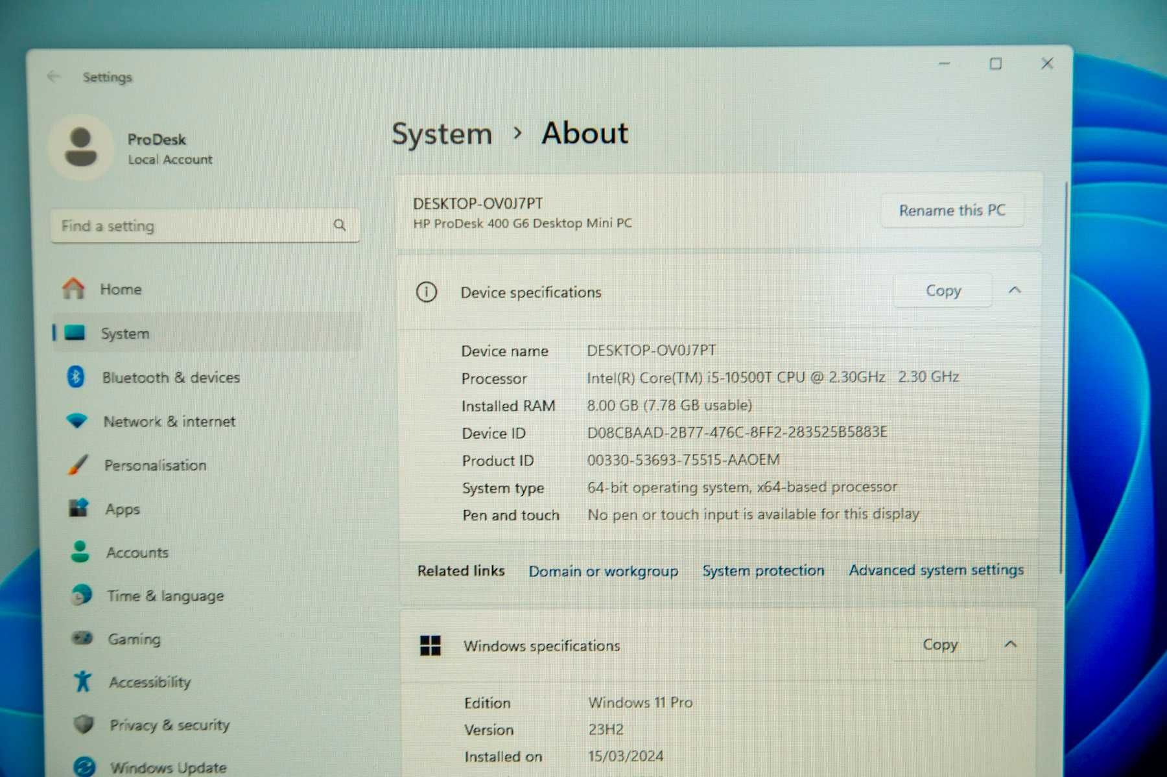Click the Accounts person icon

pyautogui.click(x=80, y=551)
